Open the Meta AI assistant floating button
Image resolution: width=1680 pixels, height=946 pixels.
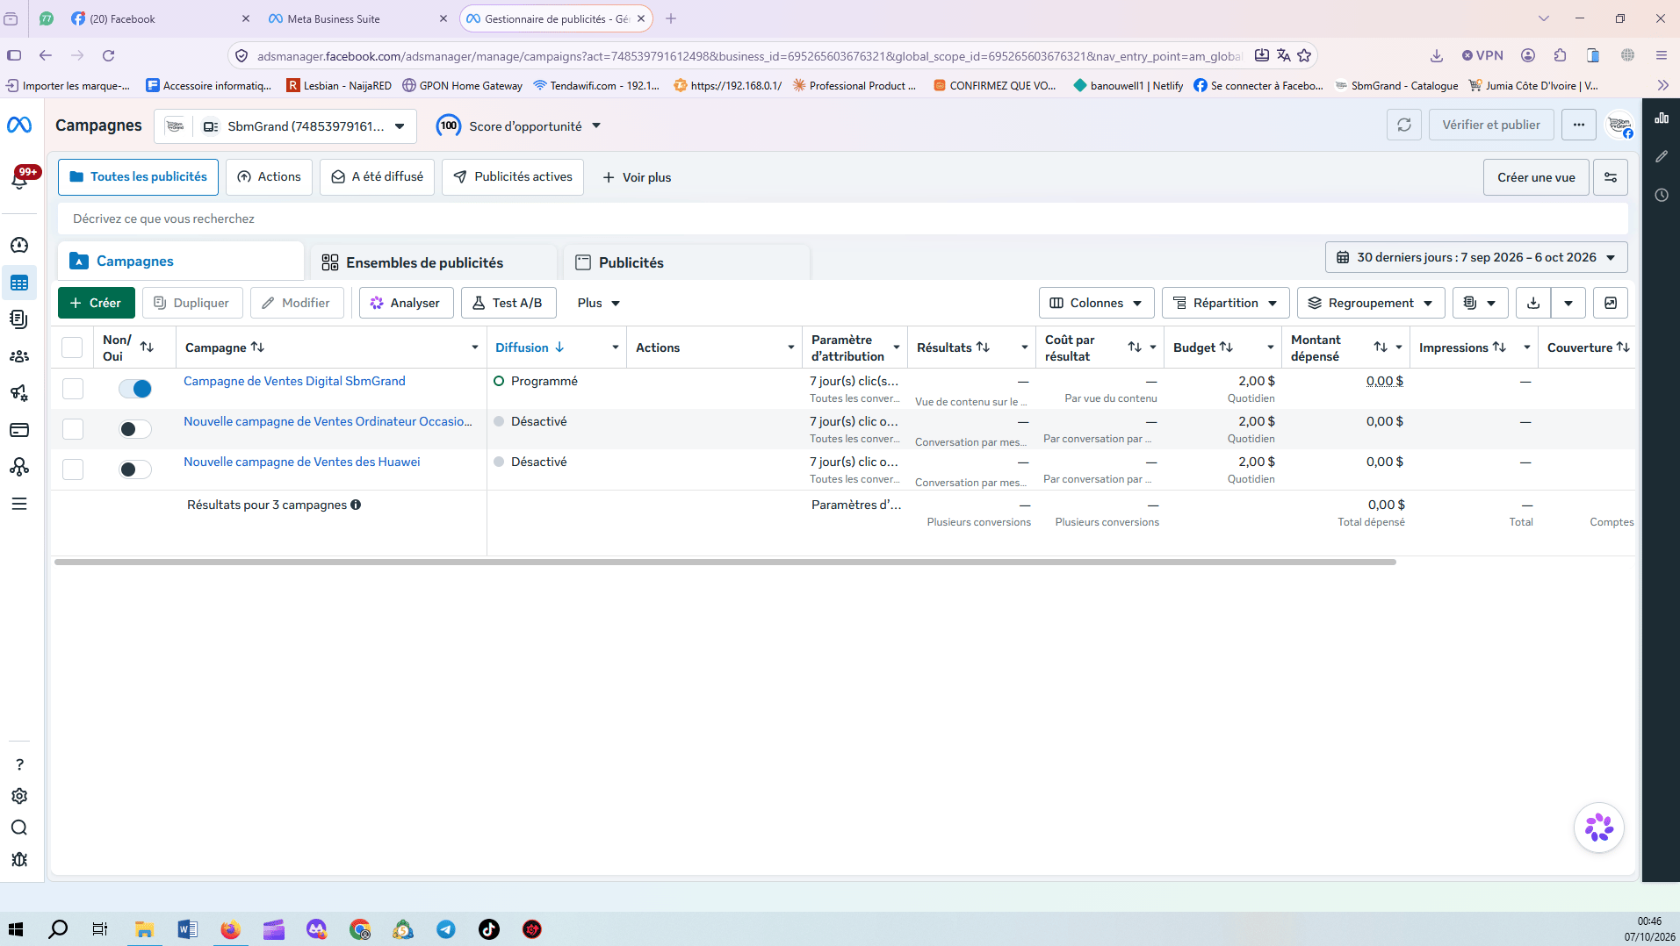pos(1599,828)
